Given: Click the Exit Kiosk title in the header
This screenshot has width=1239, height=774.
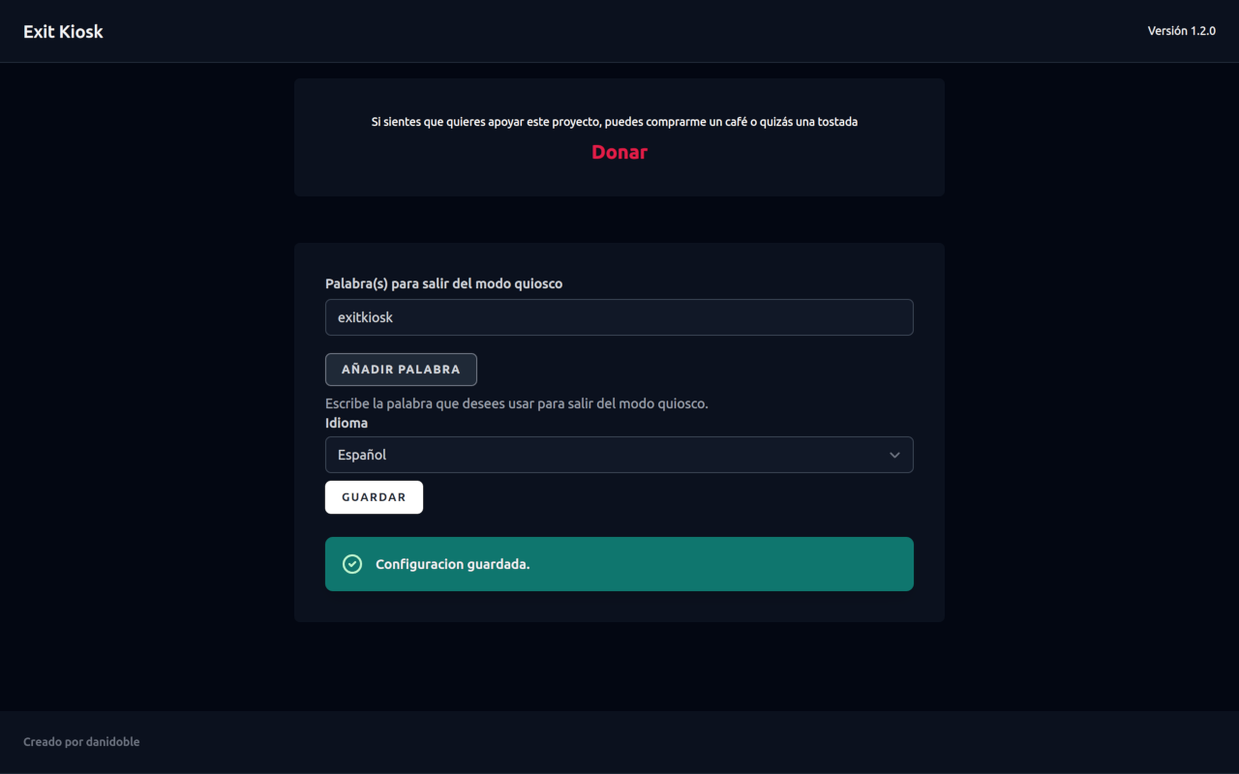Looking at the screenshot, I should (x=63, y=32).
